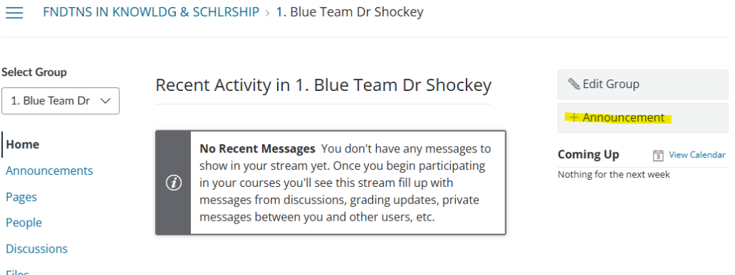
Task: Open the hamburger navigation menu
Action: (14, 13)
